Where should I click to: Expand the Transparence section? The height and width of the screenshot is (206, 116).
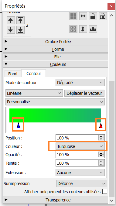[x=55, y=200]
